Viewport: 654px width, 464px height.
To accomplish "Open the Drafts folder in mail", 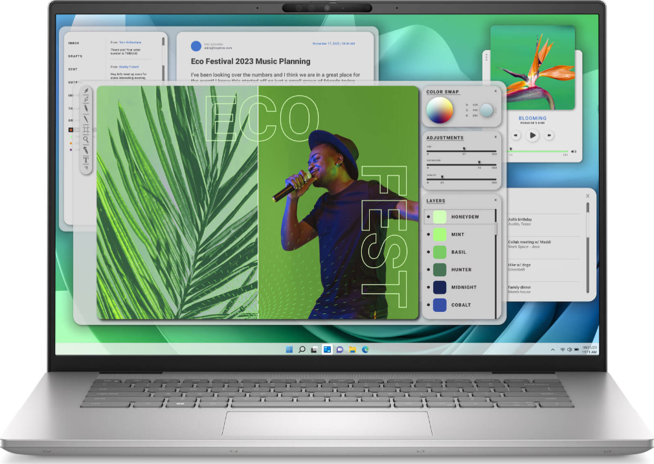I will pos(75,56).
